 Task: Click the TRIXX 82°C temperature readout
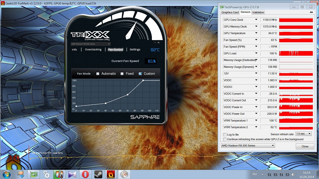tap(155, 50)
